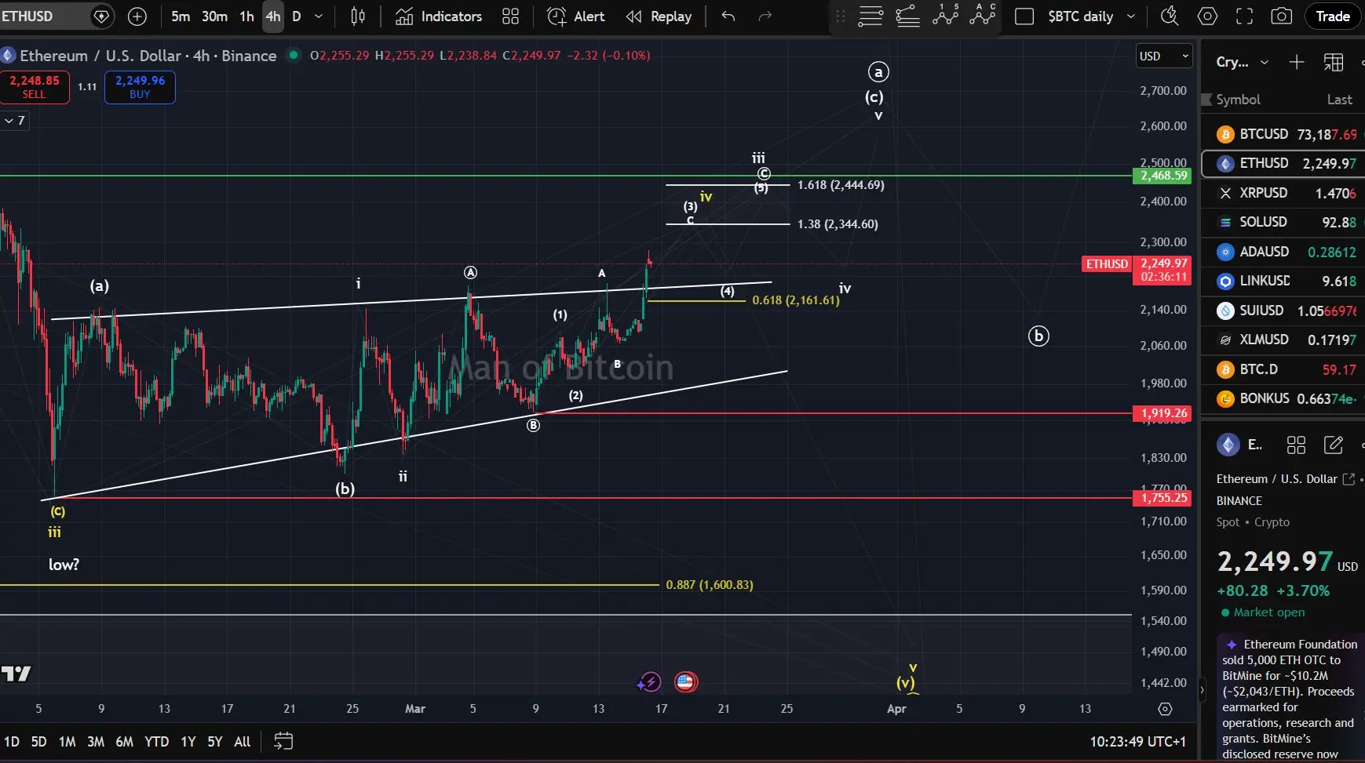The width and height of the screenshot is (1365, 763).
Task: Take a chart snapshot with camera icon
Action: click(1282, 16)
